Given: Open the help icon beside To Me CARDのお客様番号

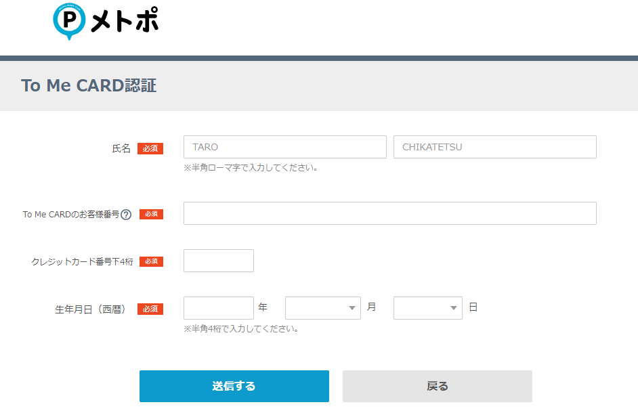Looking at the screenshot, I should [126, 215].
